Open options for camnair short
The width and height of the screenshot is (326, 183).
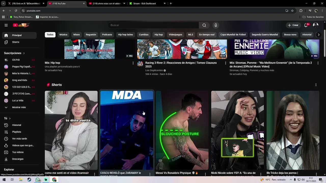(94, 174)
